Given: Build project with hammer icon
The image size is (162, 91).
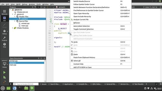Looking at the screenshot, I should 4,82.
